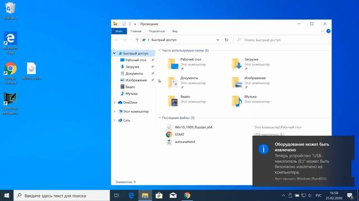This screenshot has width=359, height=201.
Task: Select Документы in the navigation pane
Action: (x=134, y=73)
